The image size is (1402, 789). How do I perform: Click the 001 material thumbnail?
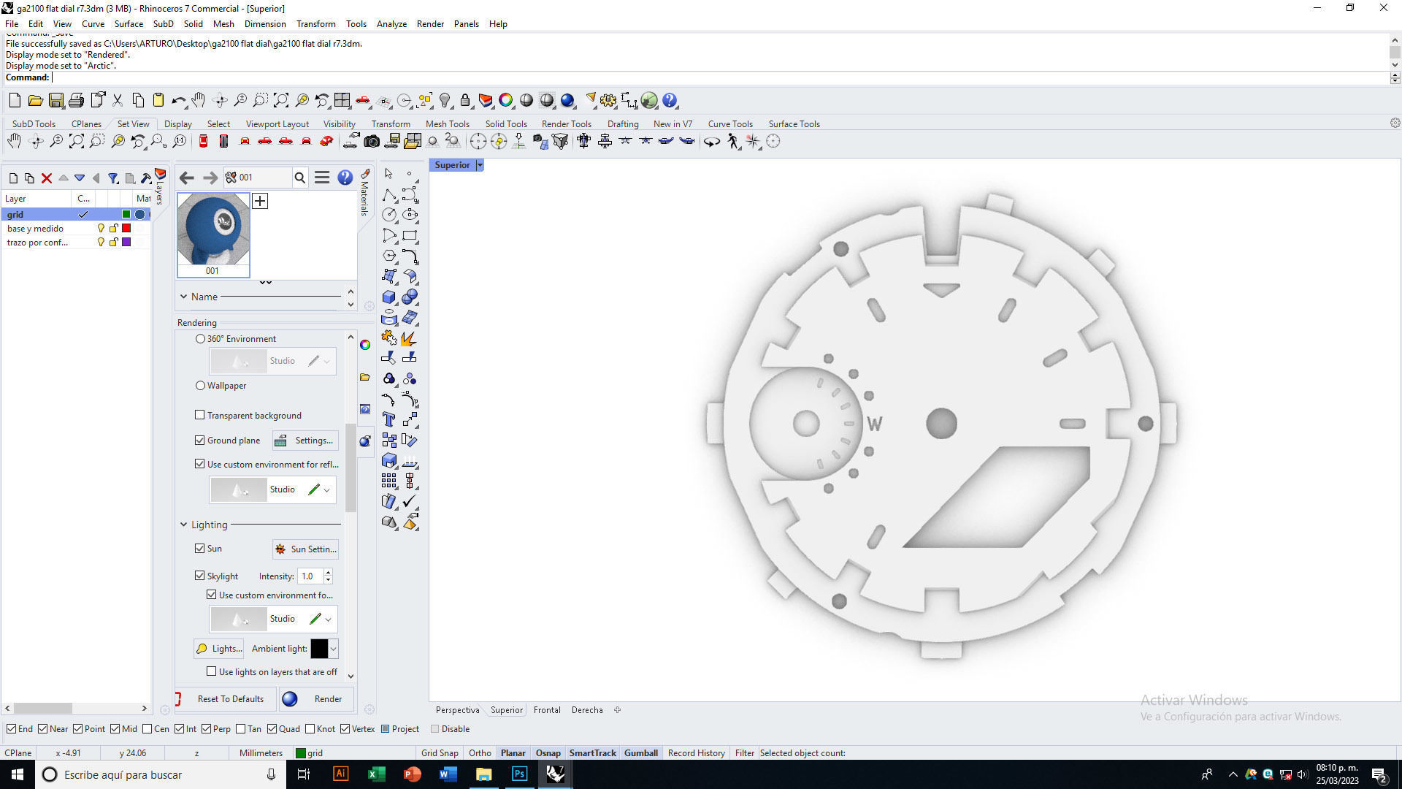[x=212, y=234]
